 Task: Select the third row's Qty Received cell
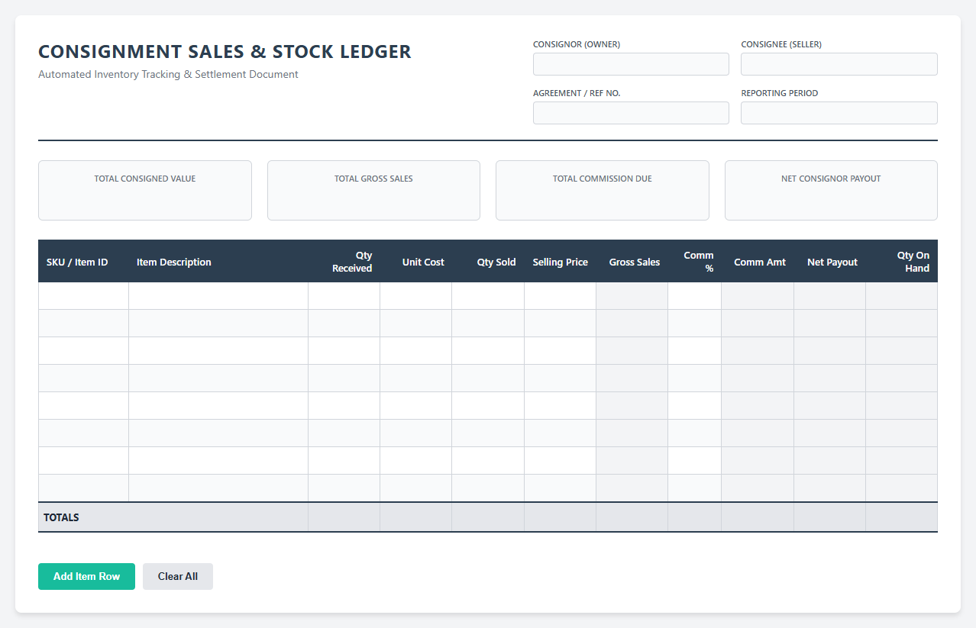pos(344,351)
